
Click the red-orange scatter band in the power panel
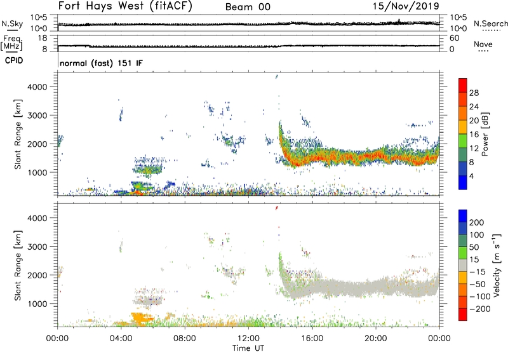[x=359, y=158]
